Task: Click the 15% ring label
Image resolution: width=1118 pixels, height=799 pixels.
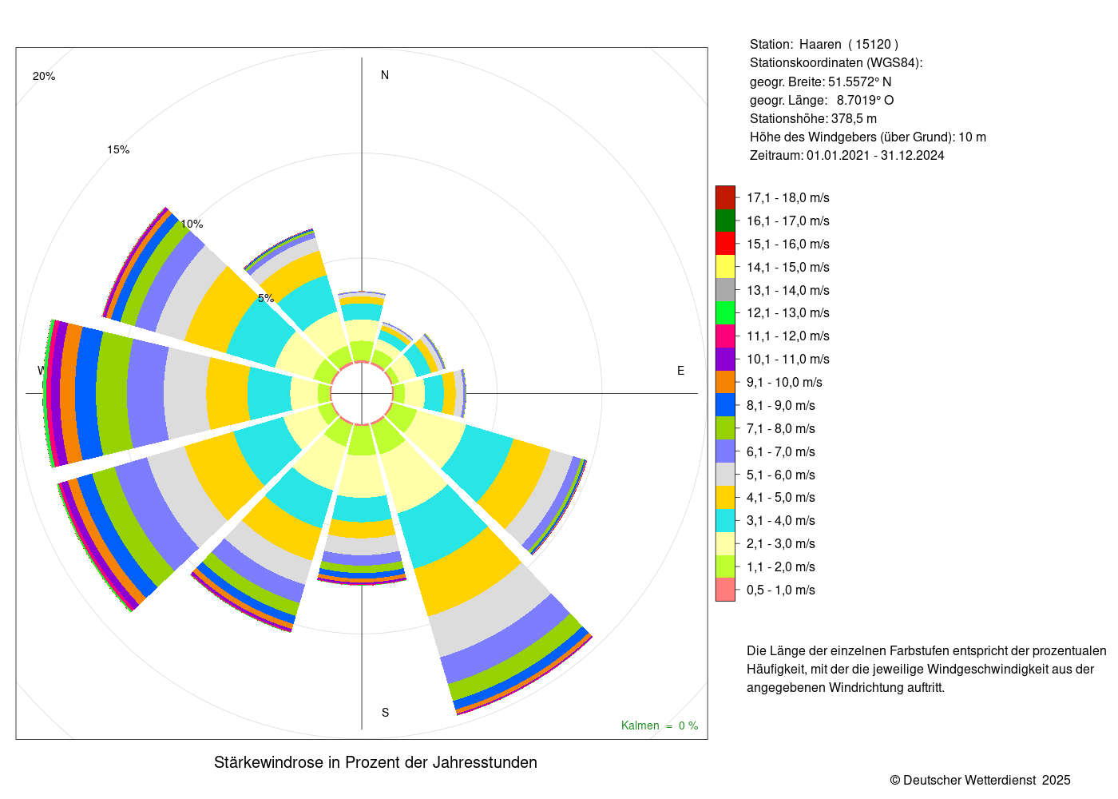Action: tap(118, 149)
